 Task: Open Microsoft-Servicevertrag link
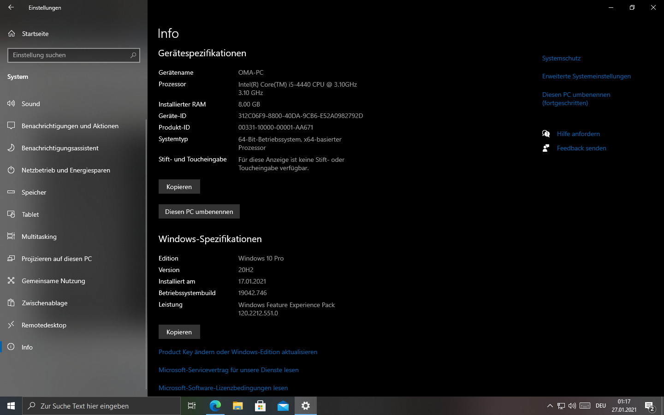point(229,370)
